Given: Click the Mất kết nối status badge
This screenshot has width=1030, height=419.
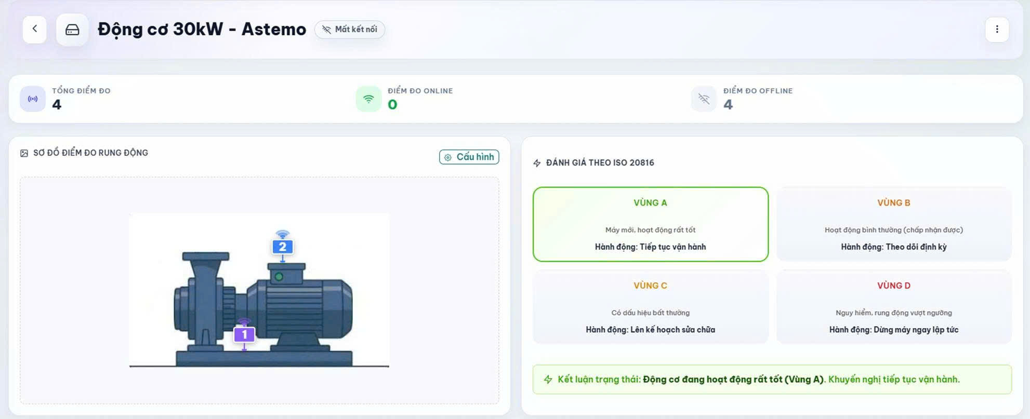Looking at the screenshot, I should [350, 30].
